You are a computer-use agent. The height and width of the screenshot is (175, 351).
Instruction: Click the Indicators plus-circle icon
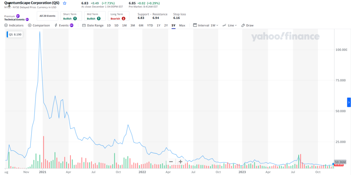(x=6, y=26)
